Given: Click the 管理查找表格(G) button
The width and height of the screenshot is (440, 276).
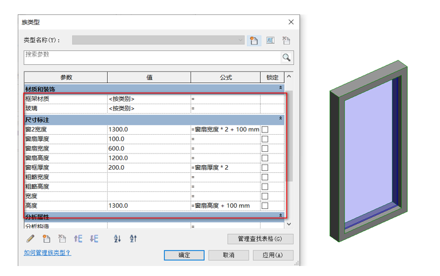Looking at the screenshot, I should tap(260, 239).
